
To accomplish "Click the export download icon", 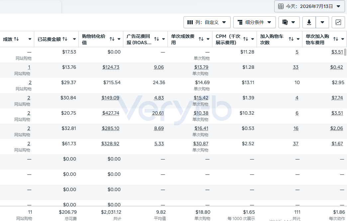I will pyautogui.click(x=309, y=22).
